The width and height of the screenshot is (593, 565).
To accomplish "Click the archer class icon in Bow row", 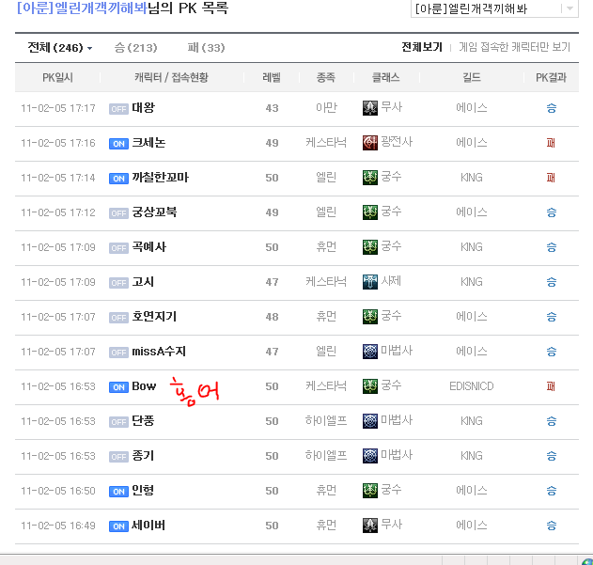I will 370,386.
